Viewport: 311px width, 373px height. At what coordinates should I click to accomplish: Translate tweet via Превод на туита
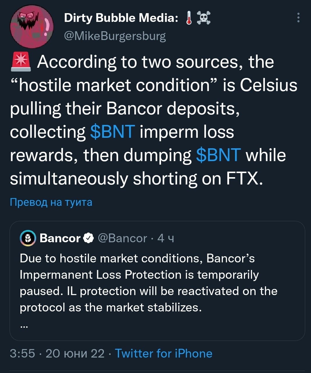[x=51, y=202]
